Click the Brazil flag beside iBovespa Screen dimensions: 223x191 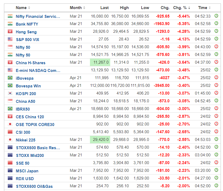click(x=10, y=78)
